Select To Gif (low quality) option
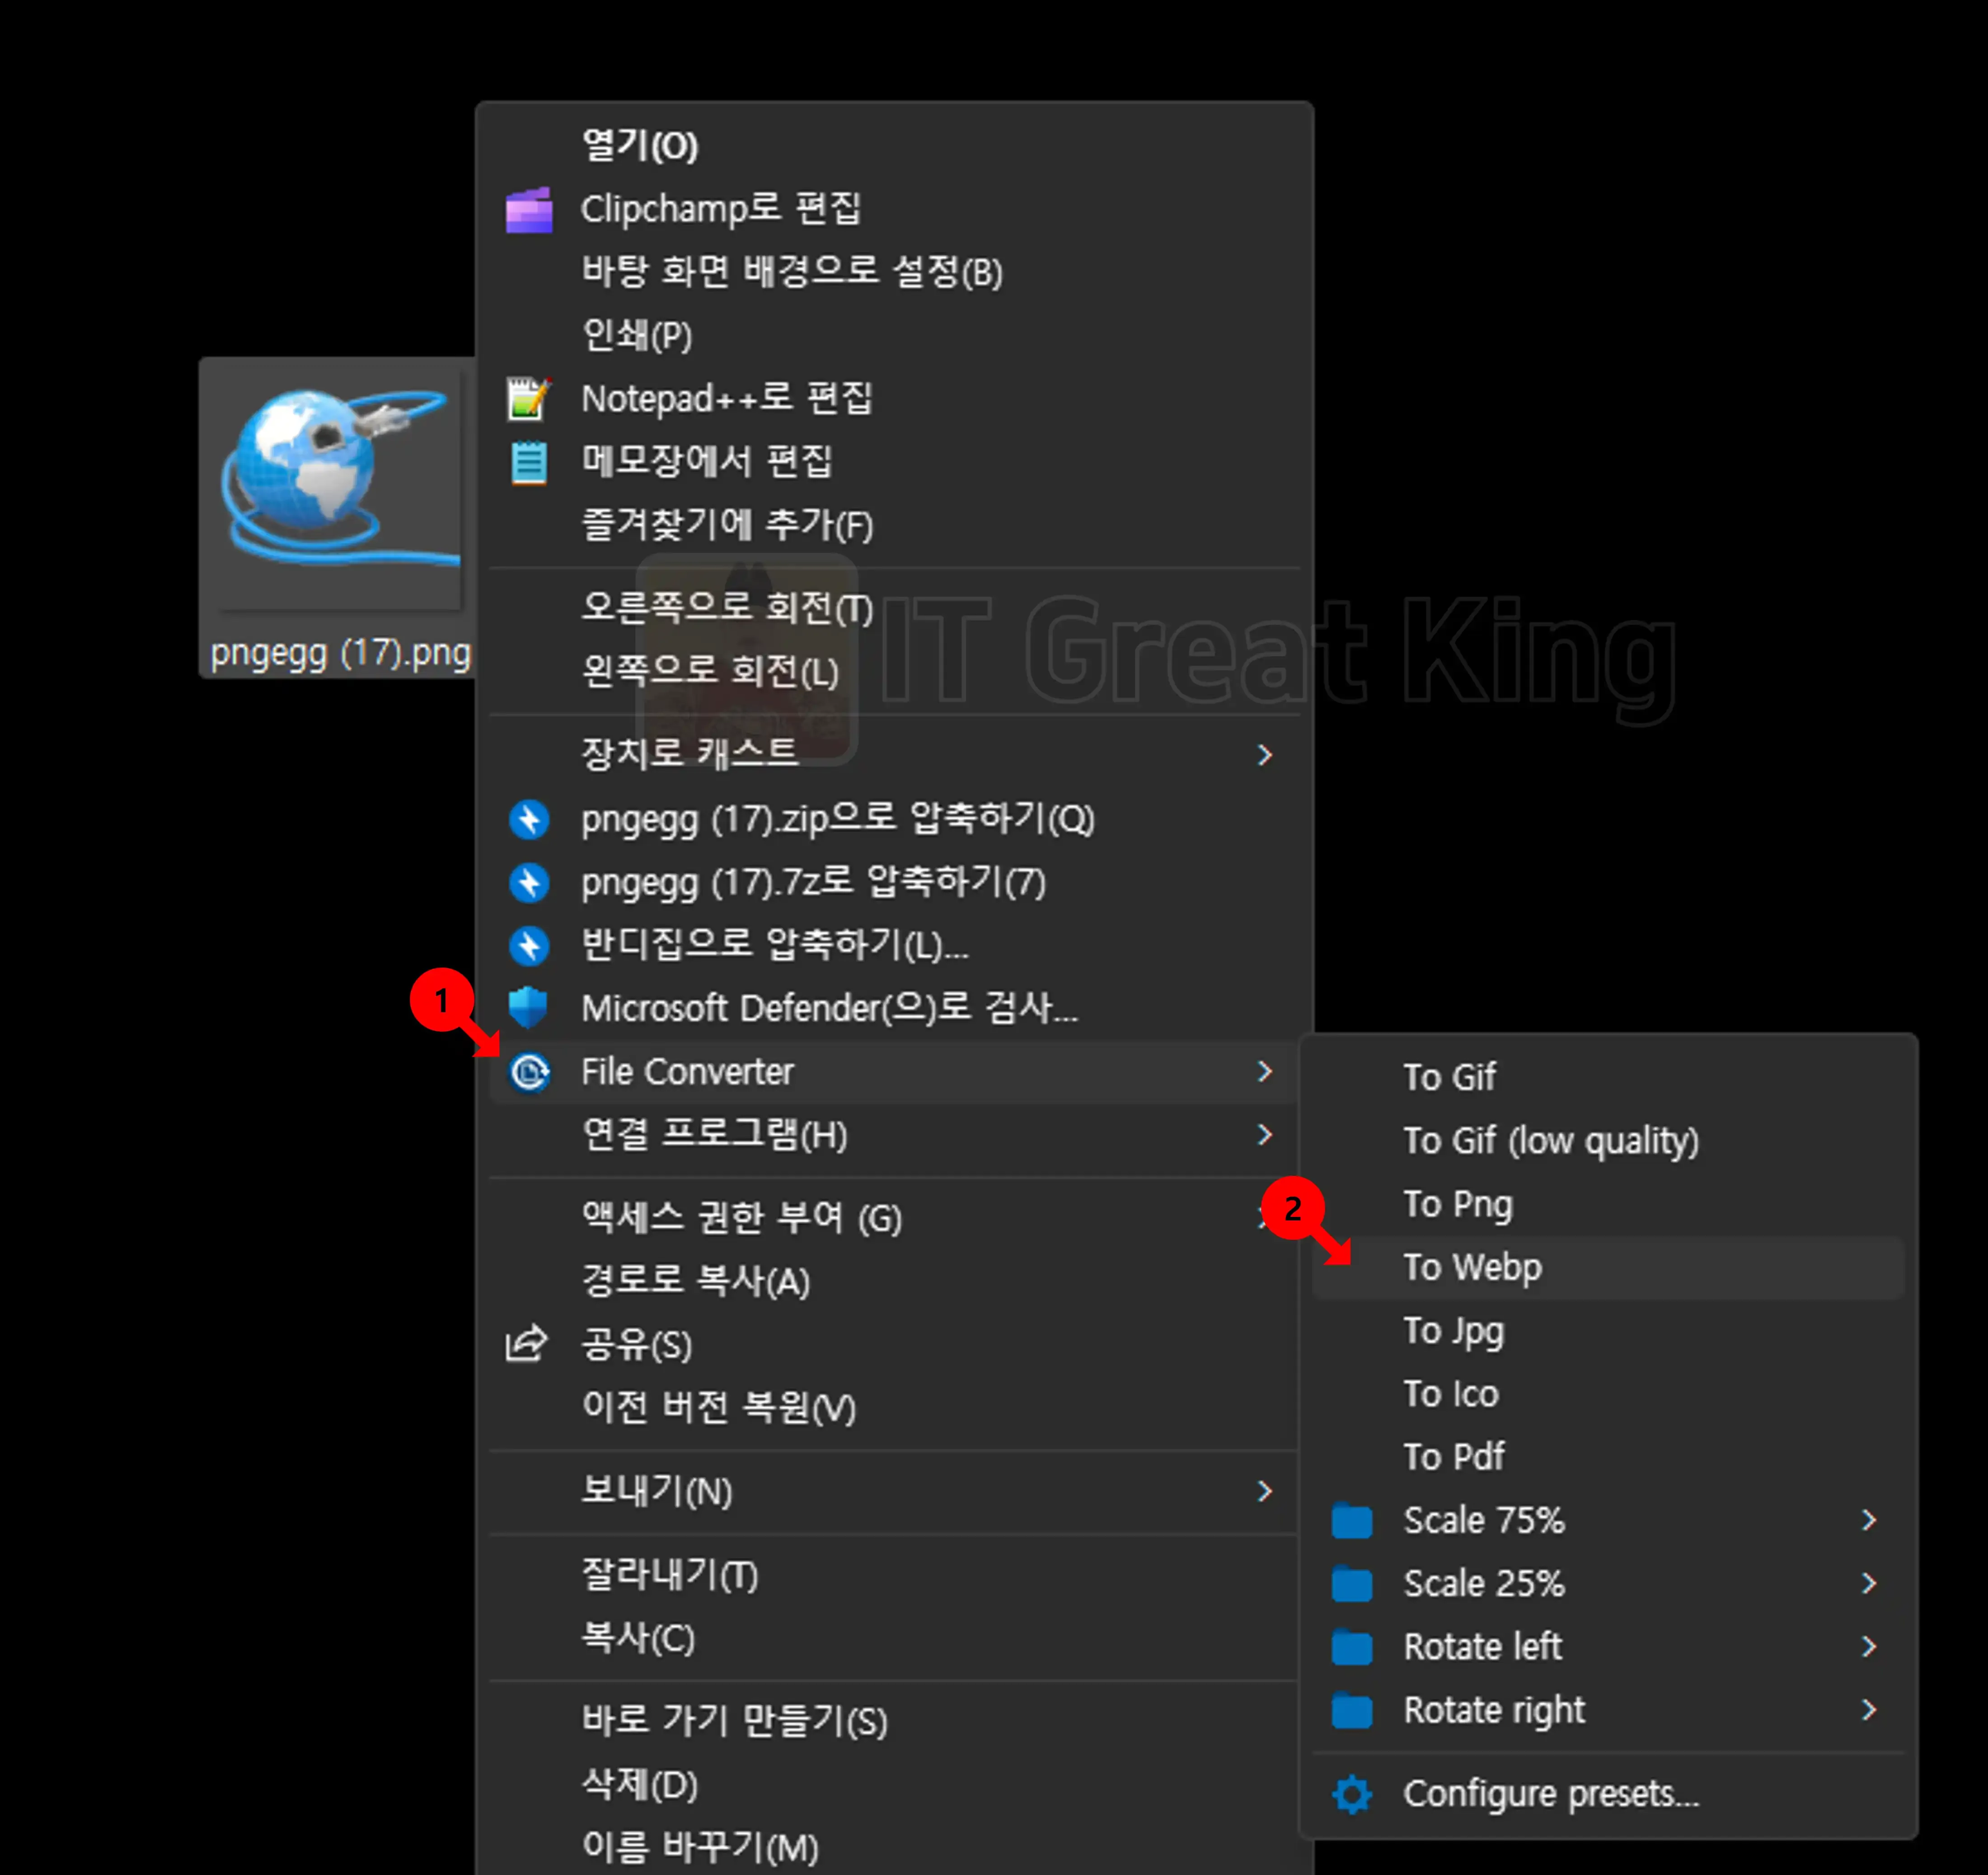The width and height of the screenshot is (1988, 1875). tap(1608, 1141)
